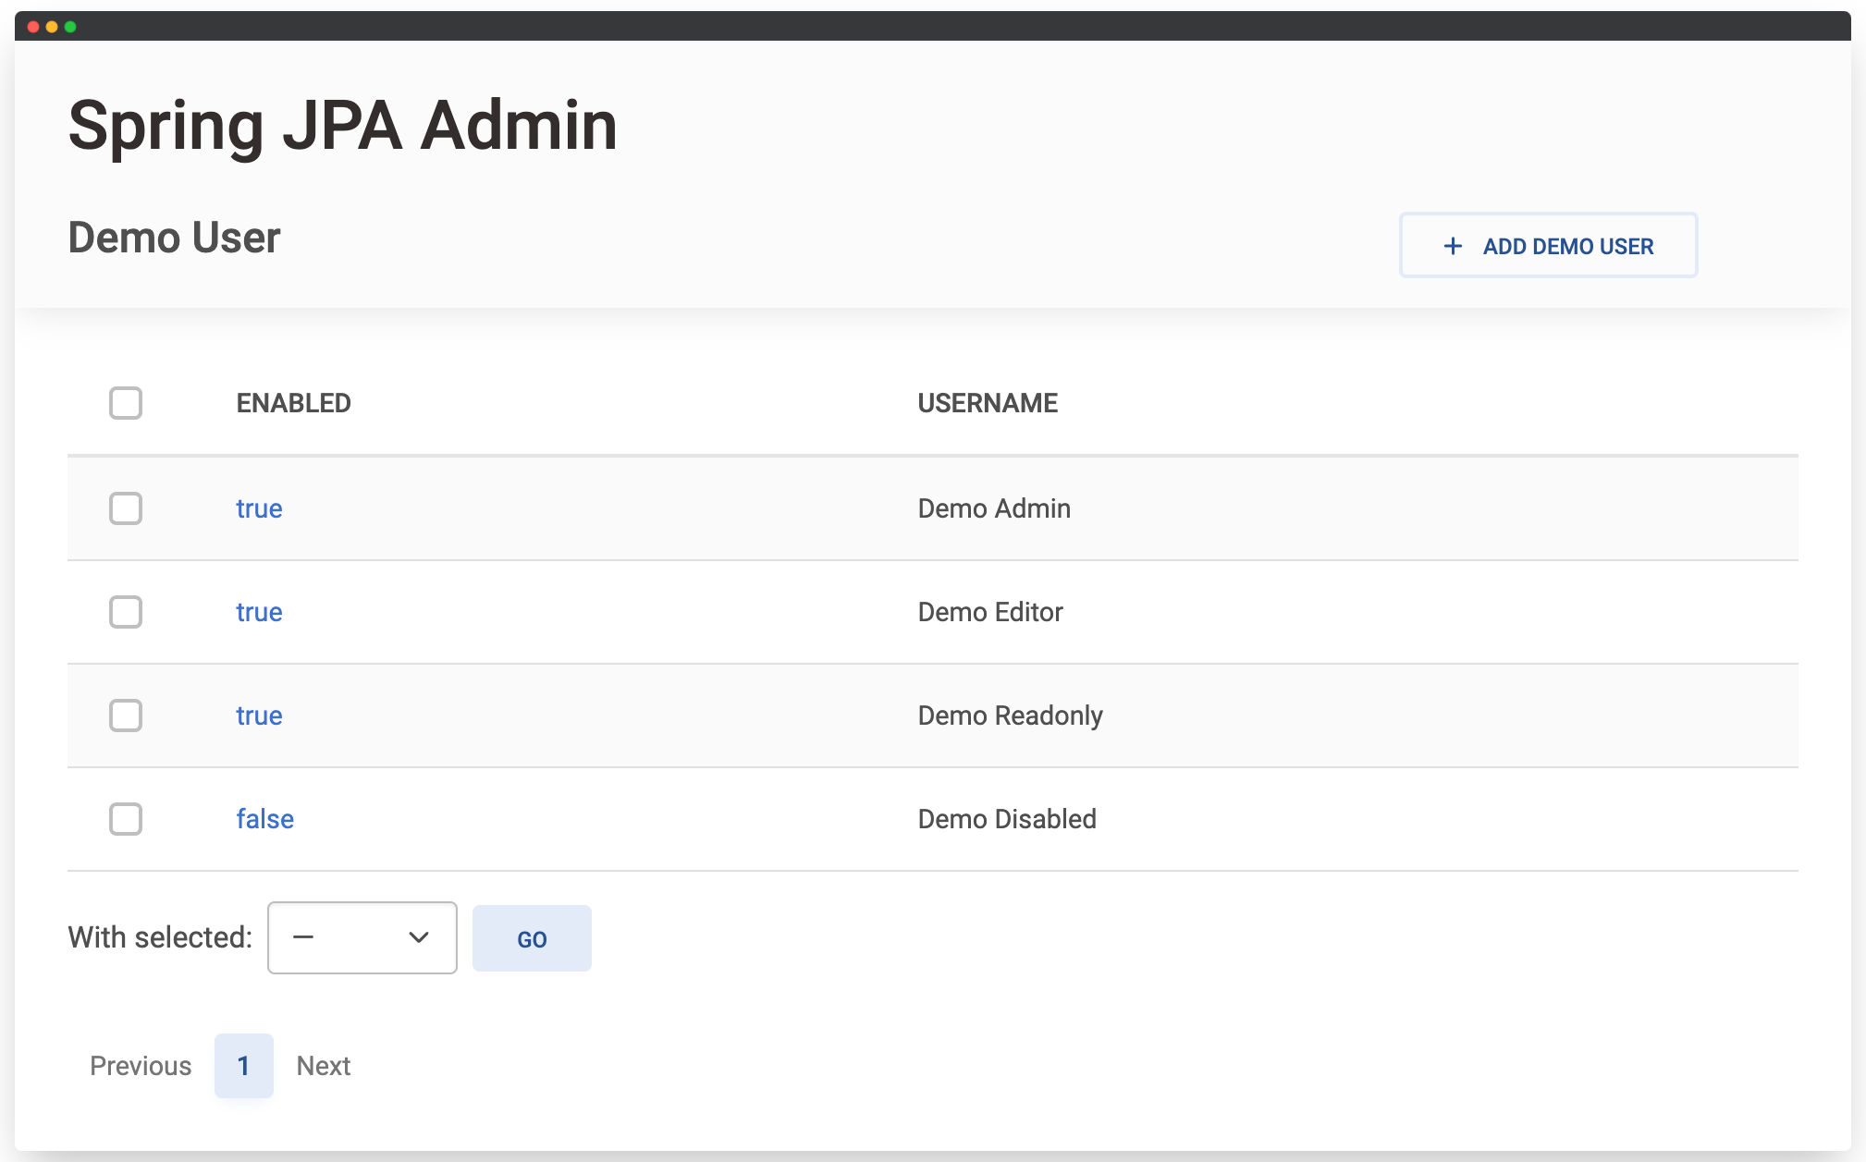Click the Demo Admin username cell
Image resolution: width=1866 pixels, height=1162 pixels.
(994, 508)
